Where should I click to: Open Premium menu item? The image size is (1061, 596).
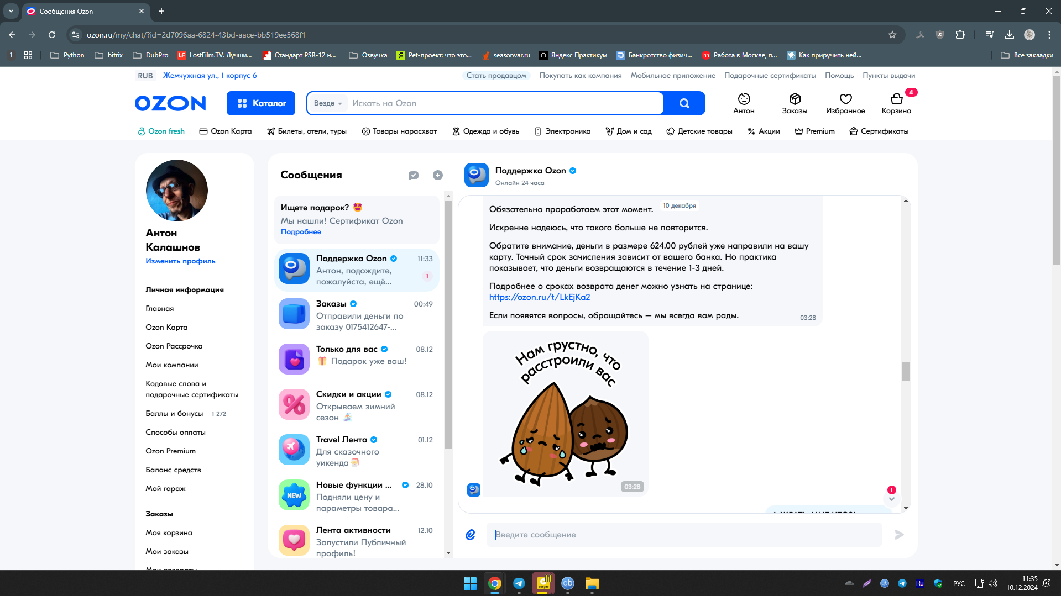pyautogui.click(x=814, y=131)
